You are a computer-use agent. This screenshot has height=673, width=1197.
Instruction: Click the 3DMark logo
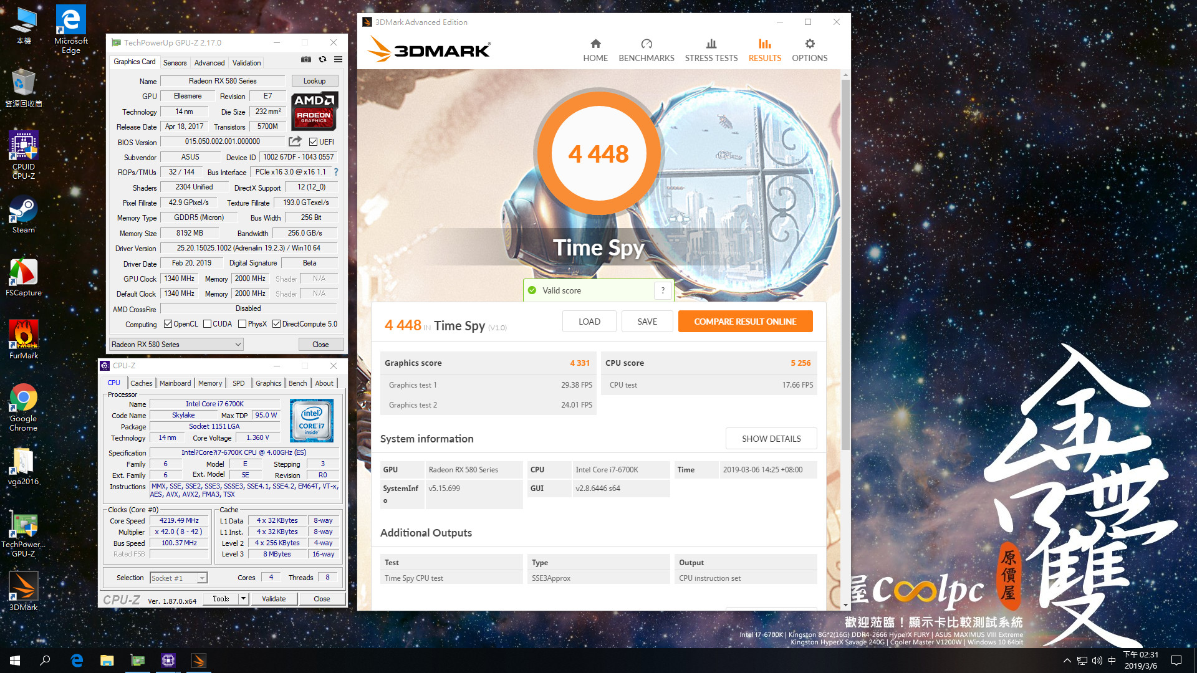pyautogui.click(x=429, y=49)
